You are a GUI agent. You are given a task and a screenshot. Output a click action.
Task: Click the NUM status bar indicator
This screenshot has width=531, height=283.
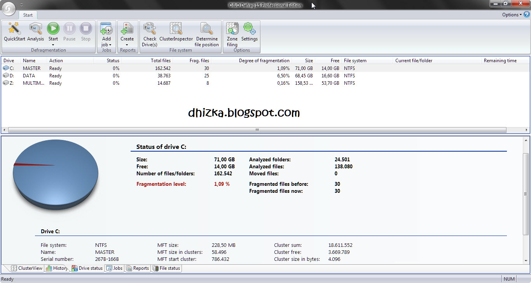pyautogui.click(x=509, y=279)
